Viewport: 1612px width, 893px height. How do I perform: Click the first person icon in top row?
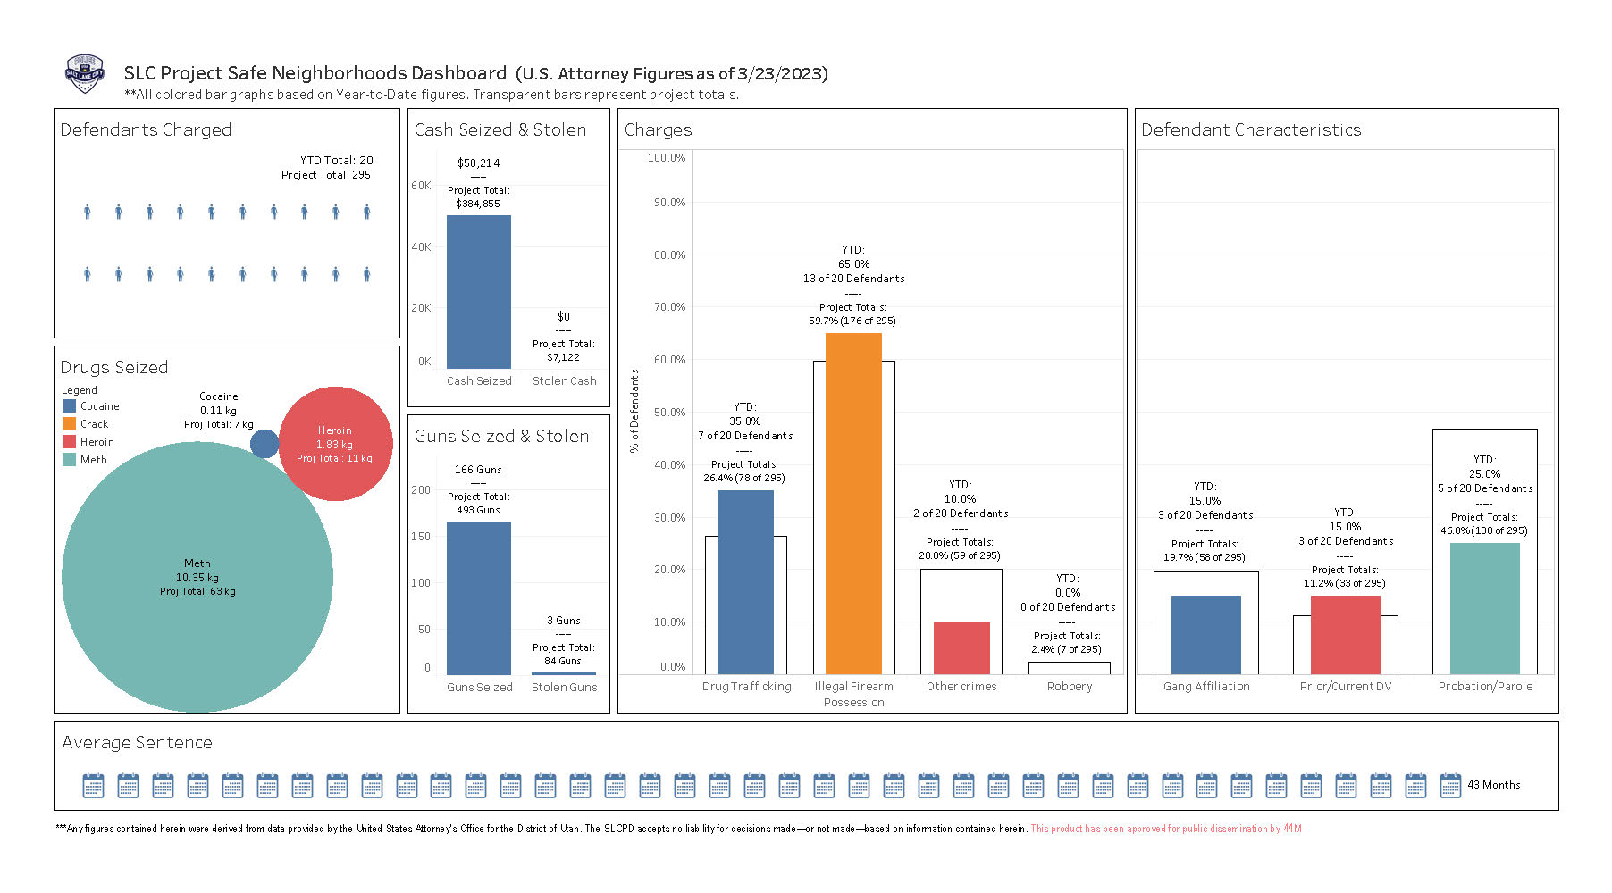coord(88,212)
